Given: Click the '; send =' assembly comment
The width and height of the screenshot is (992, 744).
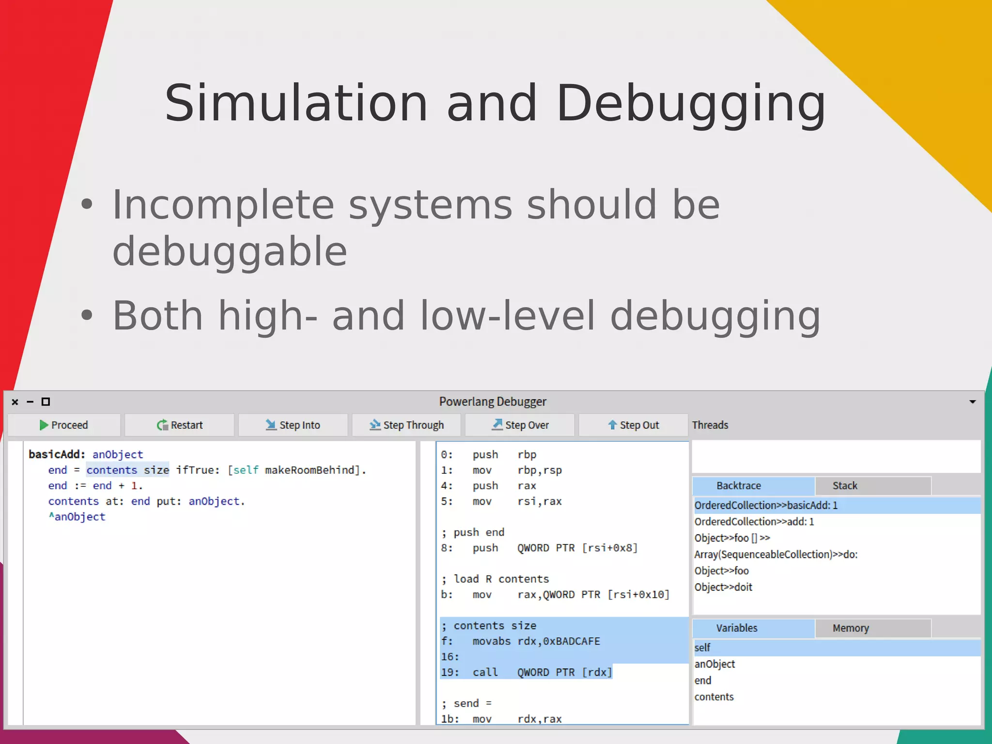Looking at the screenshot, I should tap(466, 703).
